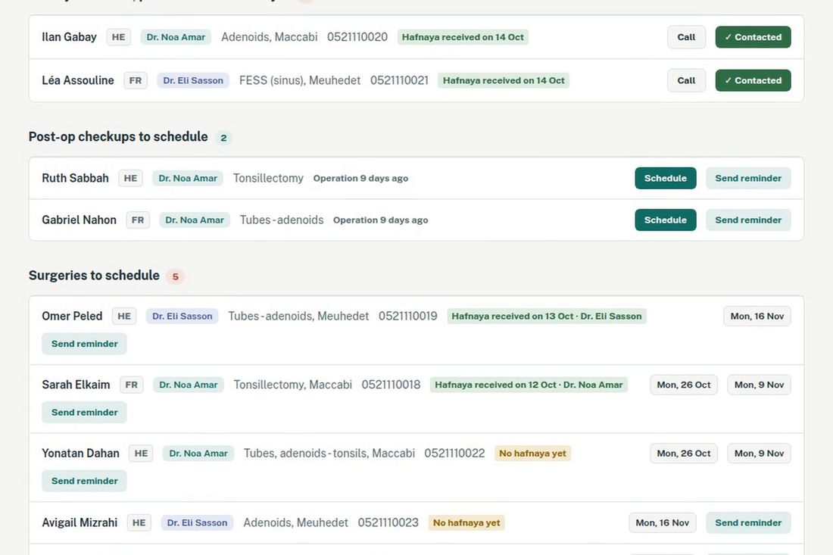
Task: Open Ruth Sabbah patient name
Action: click(75, 179)
